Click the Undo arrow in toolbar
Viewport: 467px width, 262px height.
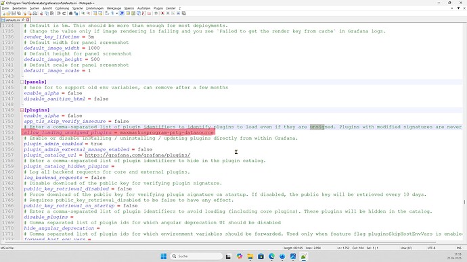[59, 14]
